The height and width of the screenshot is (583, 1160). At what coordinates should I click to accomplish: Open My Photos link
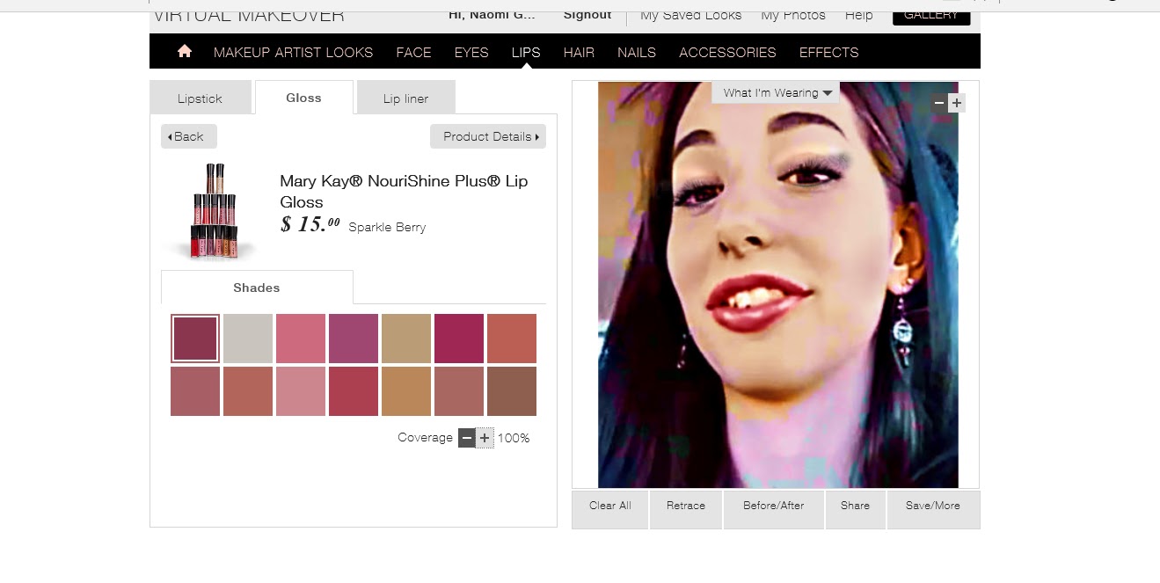793,16
